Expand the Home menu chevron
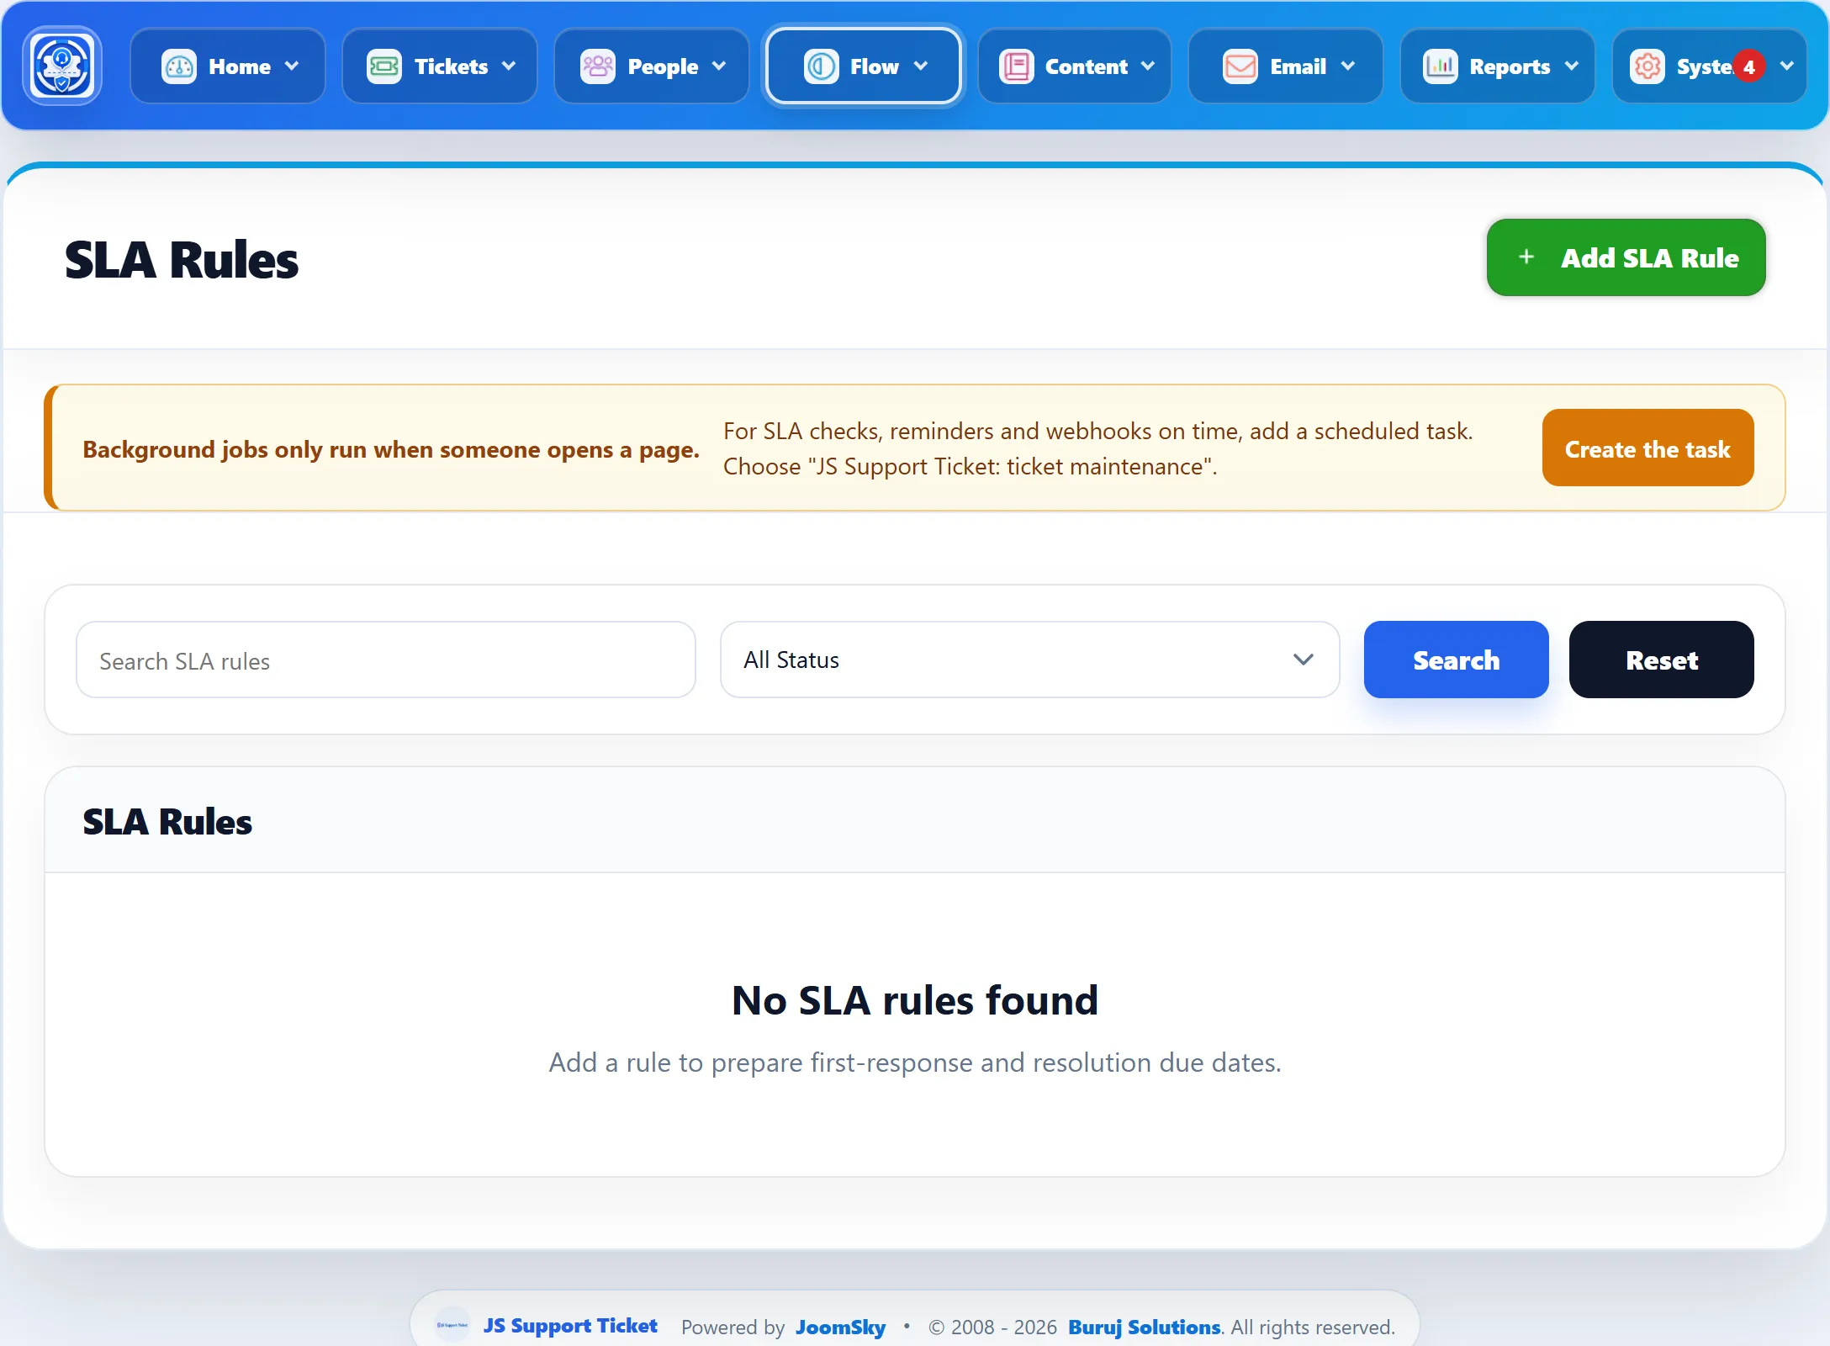Screen dimensions: 1830x1346 (292, 66)
